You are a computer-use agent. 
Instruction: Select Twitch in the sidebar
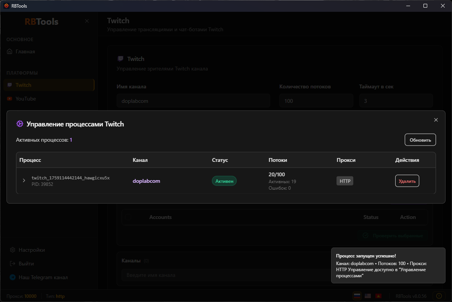pos(23,85)
